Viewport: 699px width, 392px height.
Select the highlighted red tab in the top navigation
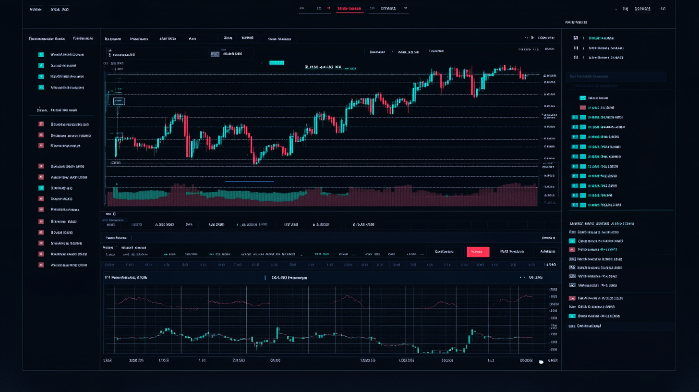click(350, 8)
